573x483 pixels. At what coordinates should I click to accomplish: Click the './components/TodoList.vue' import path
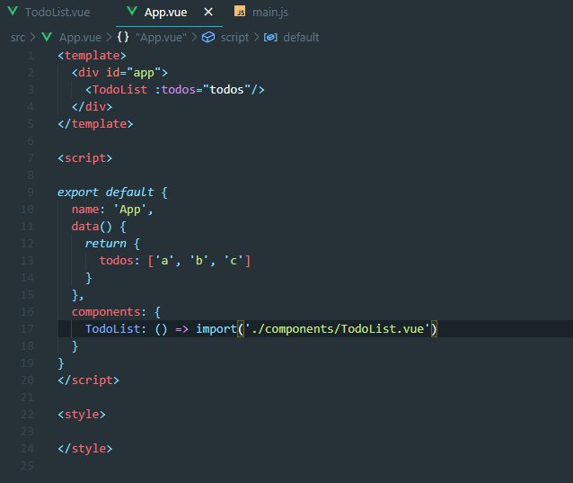(338, 328)
